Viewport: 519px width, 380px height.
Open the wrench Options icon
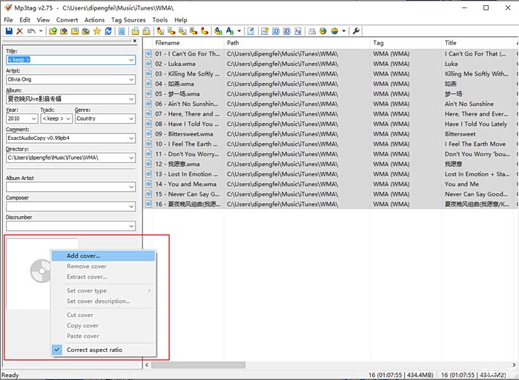pyautogui.click(x=356, y=31)
